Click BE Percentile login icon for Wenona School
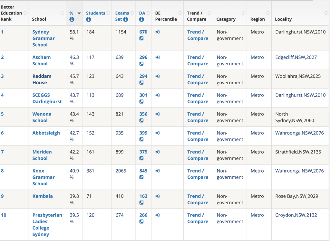Screen dimensions: 330x241 click(x=157, y=114)
